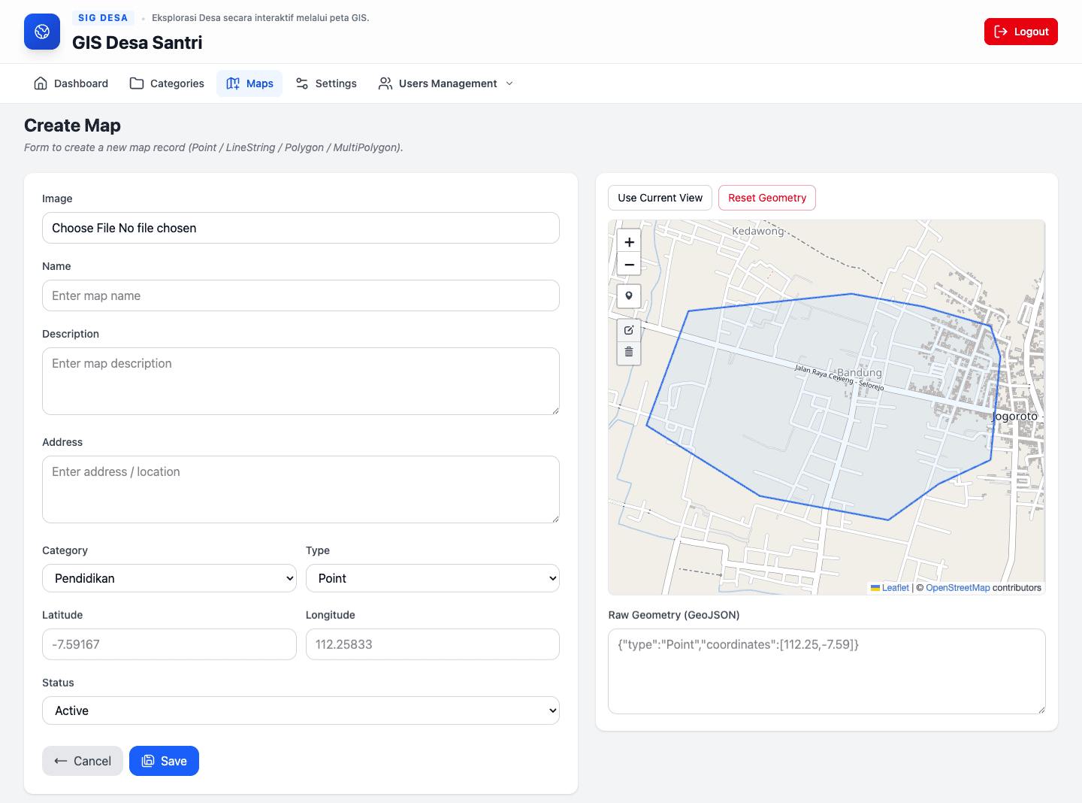Click Reset Geometry
1082x803 pixels.
(x=766, y=198)
